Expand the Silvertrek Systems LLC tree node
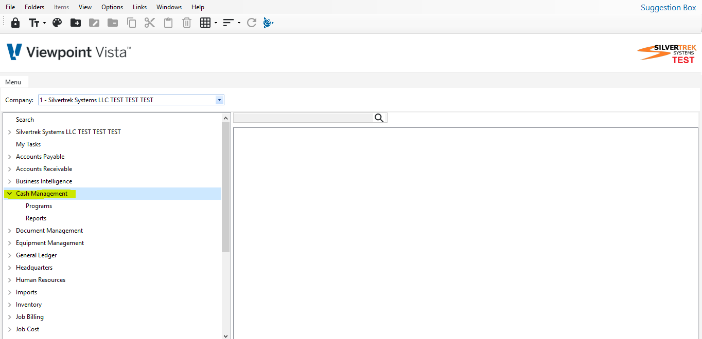Viewport: 702px width, 339px height. coord(9,132)
